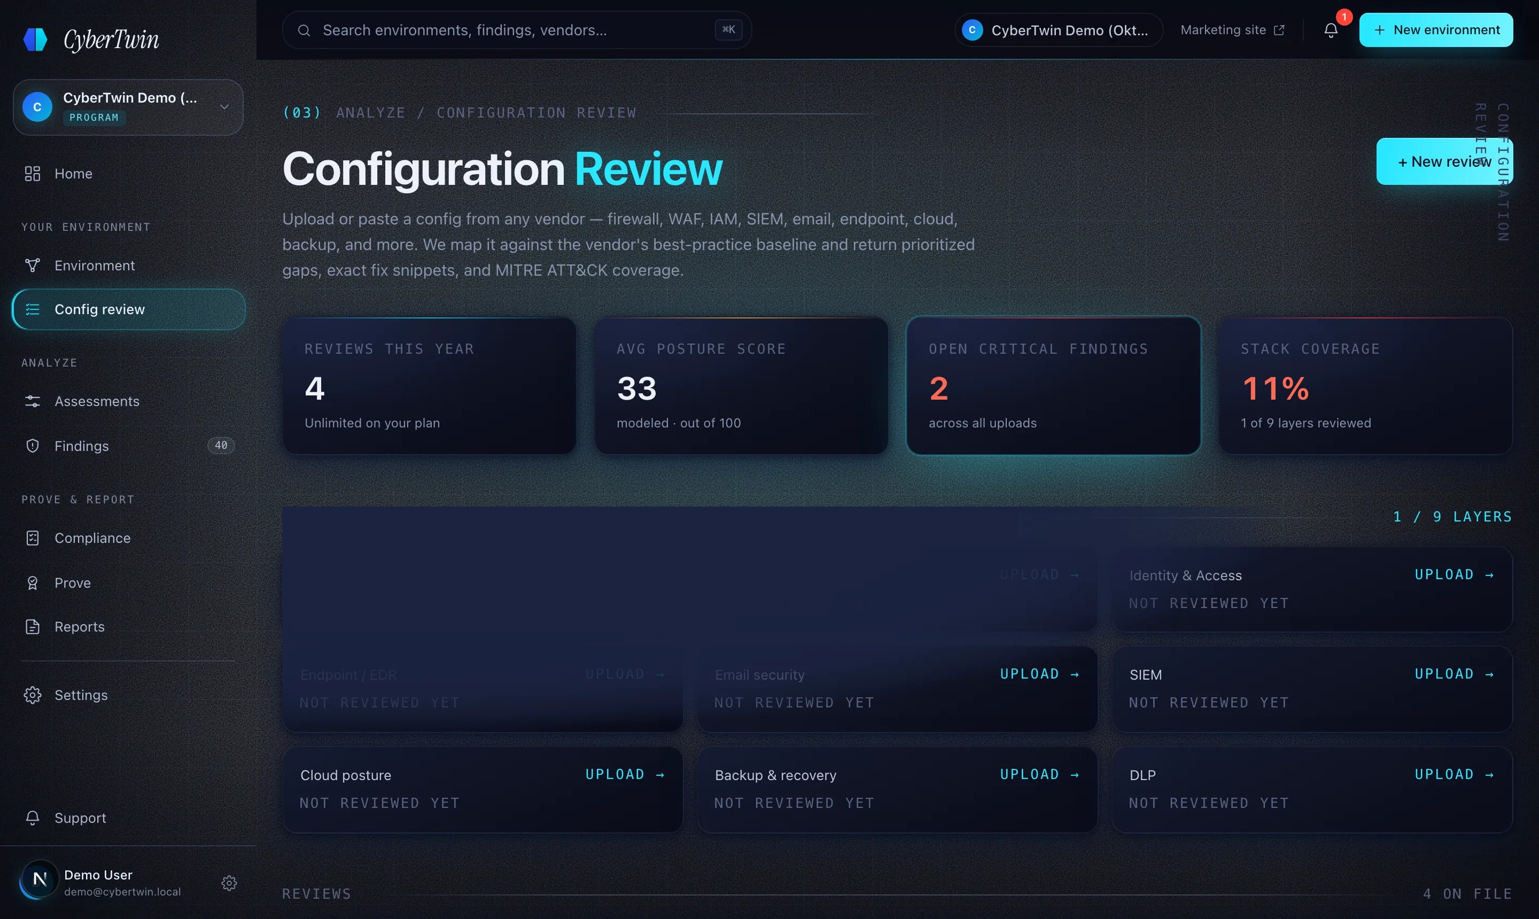Click the Reports document icon
This screenshot has height=919, width=1539.
coord(32,627)
